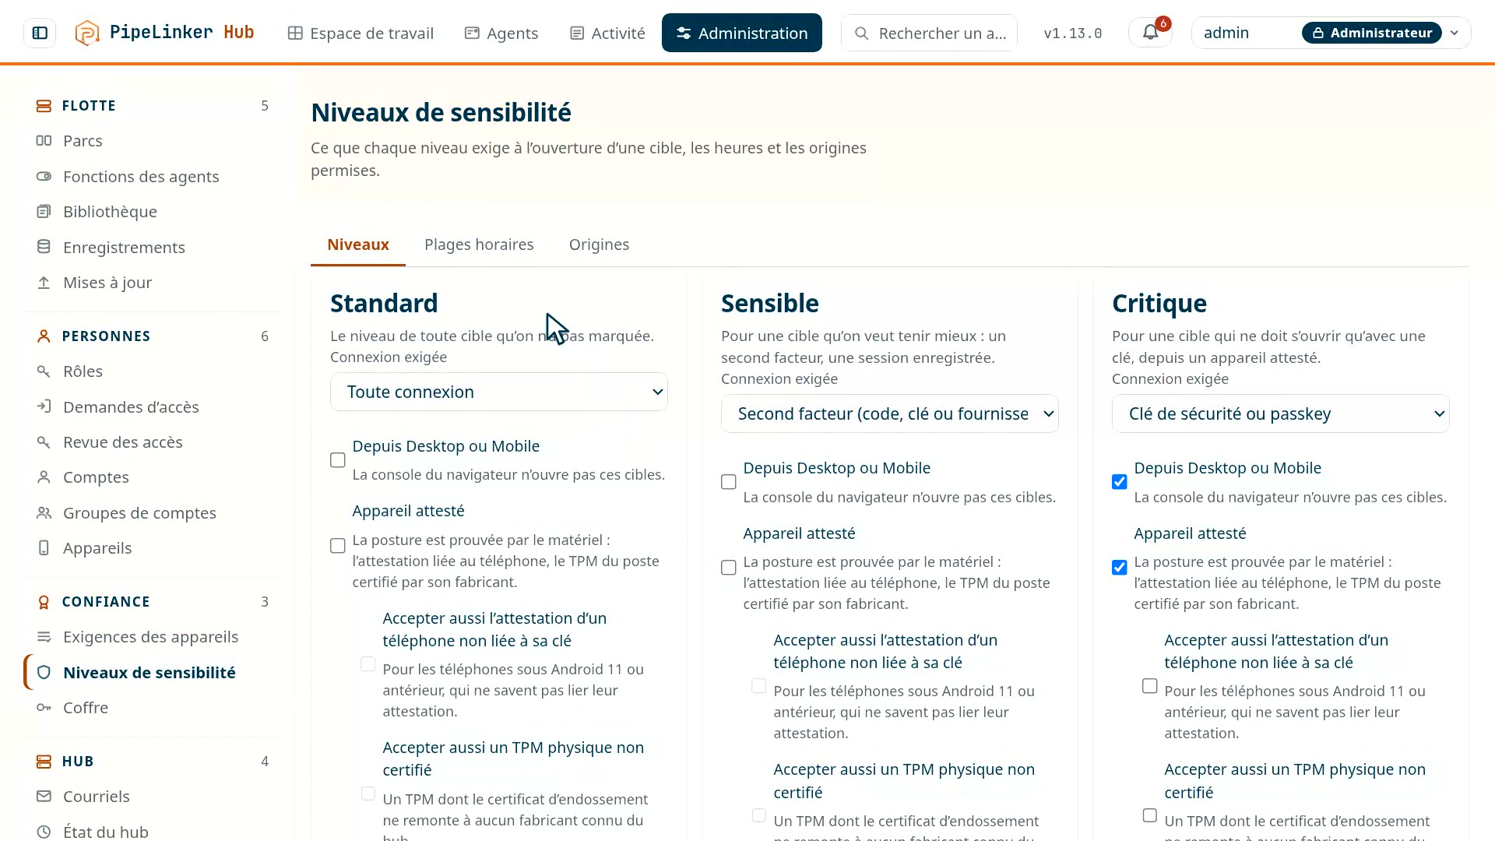Check non-bound phone attestation for Critique
The image size is (1495, 841).
tap(1149, 686)
